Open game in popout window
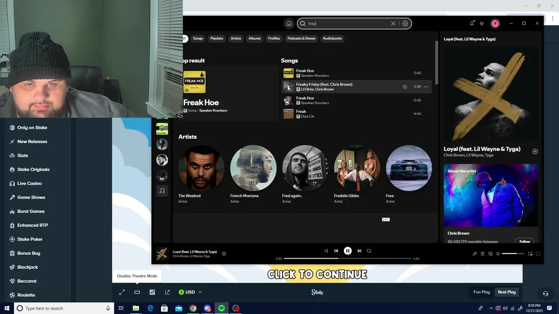Screen dimensions: 559x314 click(x=167, y=292)
